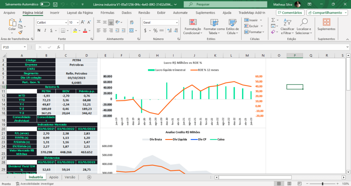
Task: Expand Formatação Condicional menu
Action: 193,27
